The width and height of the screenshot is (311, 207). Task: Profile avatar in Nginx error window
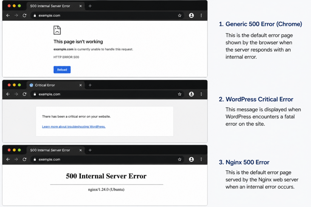click(x=191, y=159)
